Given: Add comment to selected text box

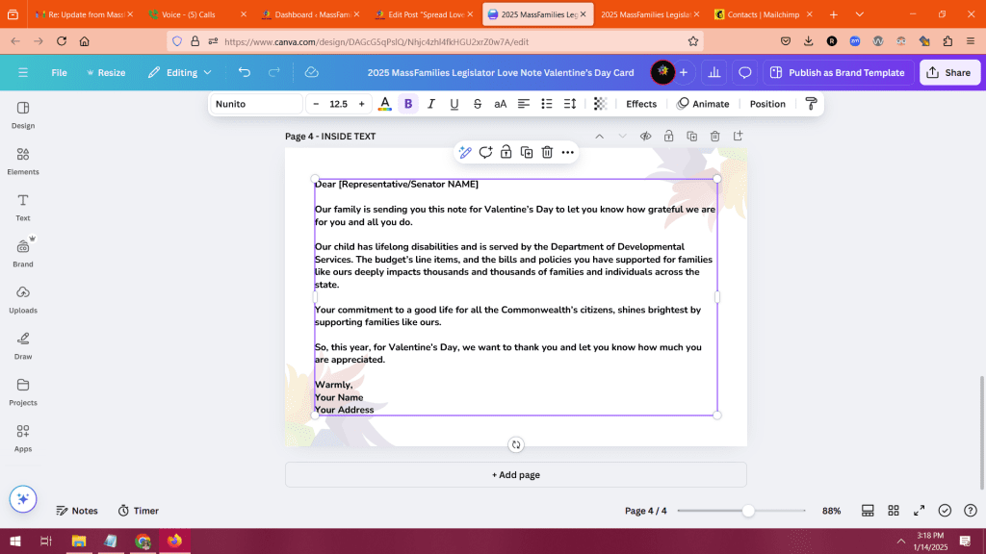Looking at the screenshot, I should tap(485, 153).
